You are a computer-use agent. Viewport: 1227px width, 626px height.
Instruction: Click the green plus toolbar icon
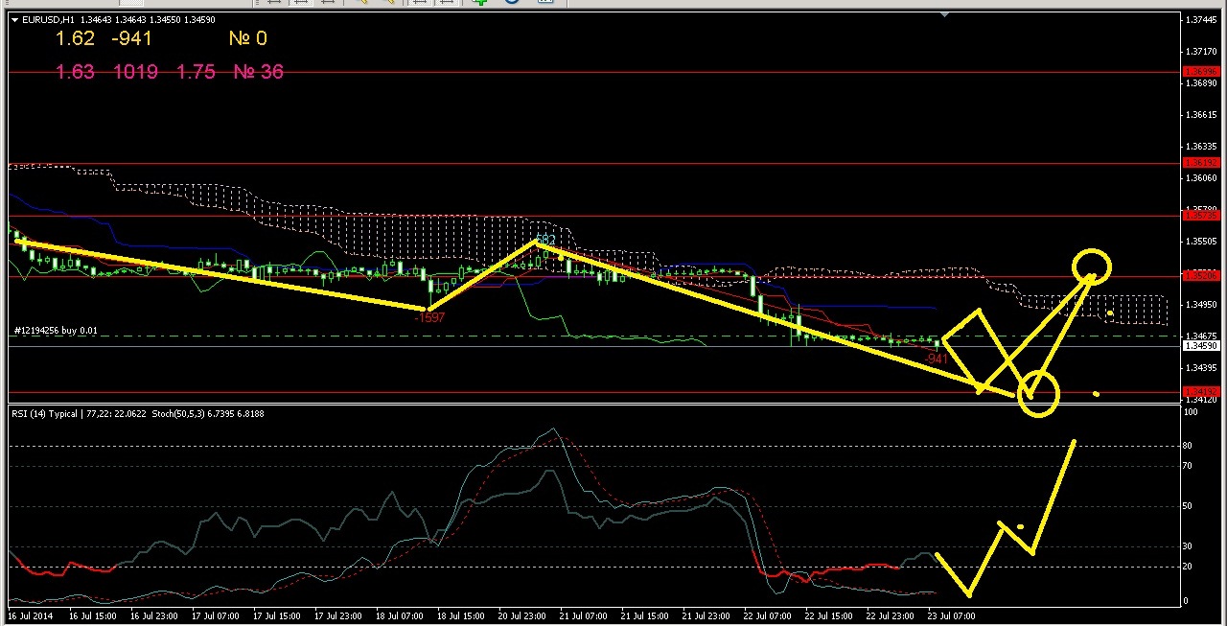click(x=481, y=2)
